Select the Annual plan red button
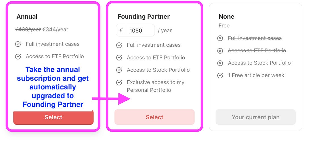This screenshot has width=312, height=142. pyautogui.click(x=53, y=117)
